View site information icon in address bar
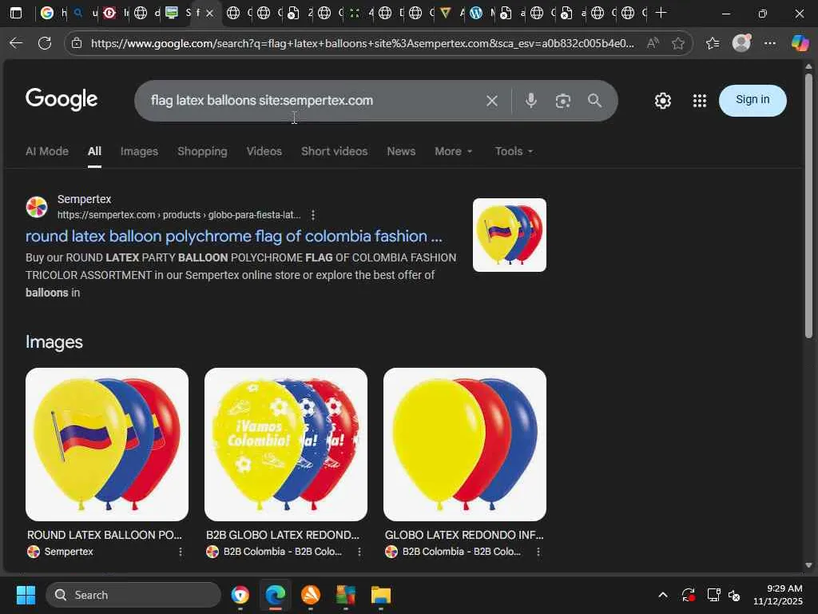Viewport: 818px width, 614px height. click(x=77, y=43)
